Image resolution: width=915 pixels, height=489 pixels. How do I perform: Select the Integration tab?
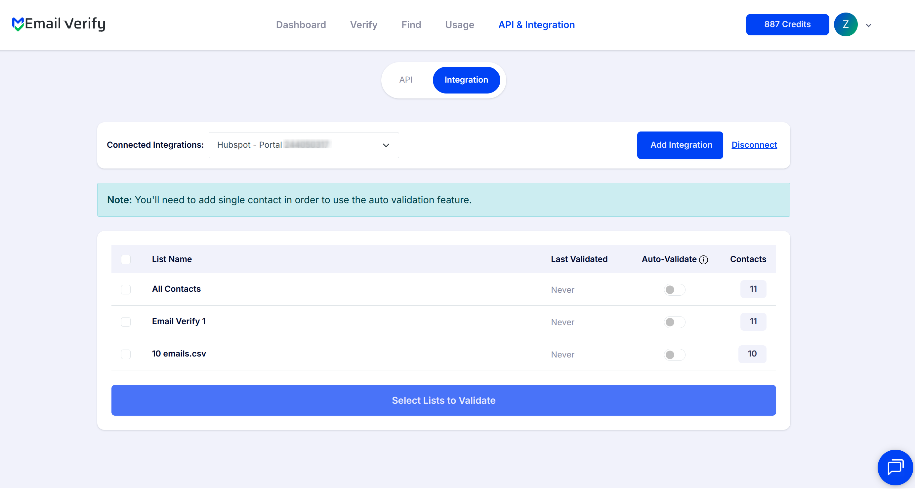(x=466, y=80)
